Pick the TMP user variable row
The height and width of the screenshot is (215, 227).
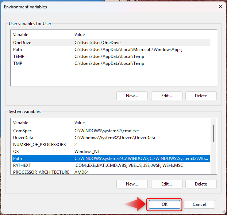click(18, 63)
